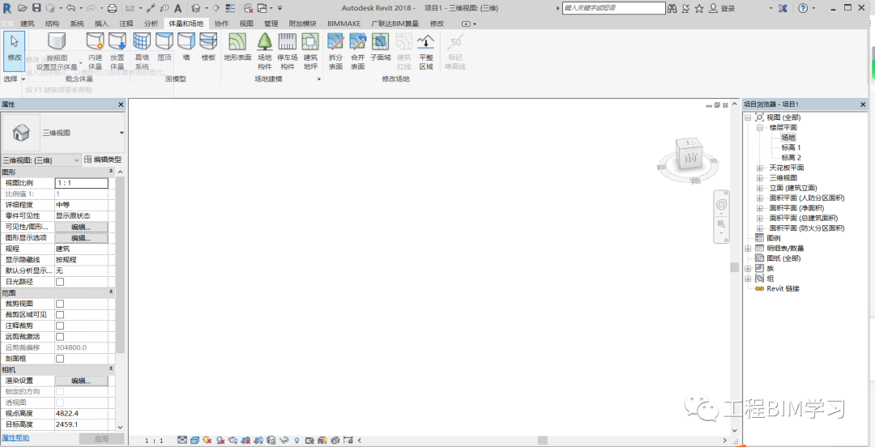Click the Help question mark icon
The height and width of the screenshot is (447, 875).
802,8
